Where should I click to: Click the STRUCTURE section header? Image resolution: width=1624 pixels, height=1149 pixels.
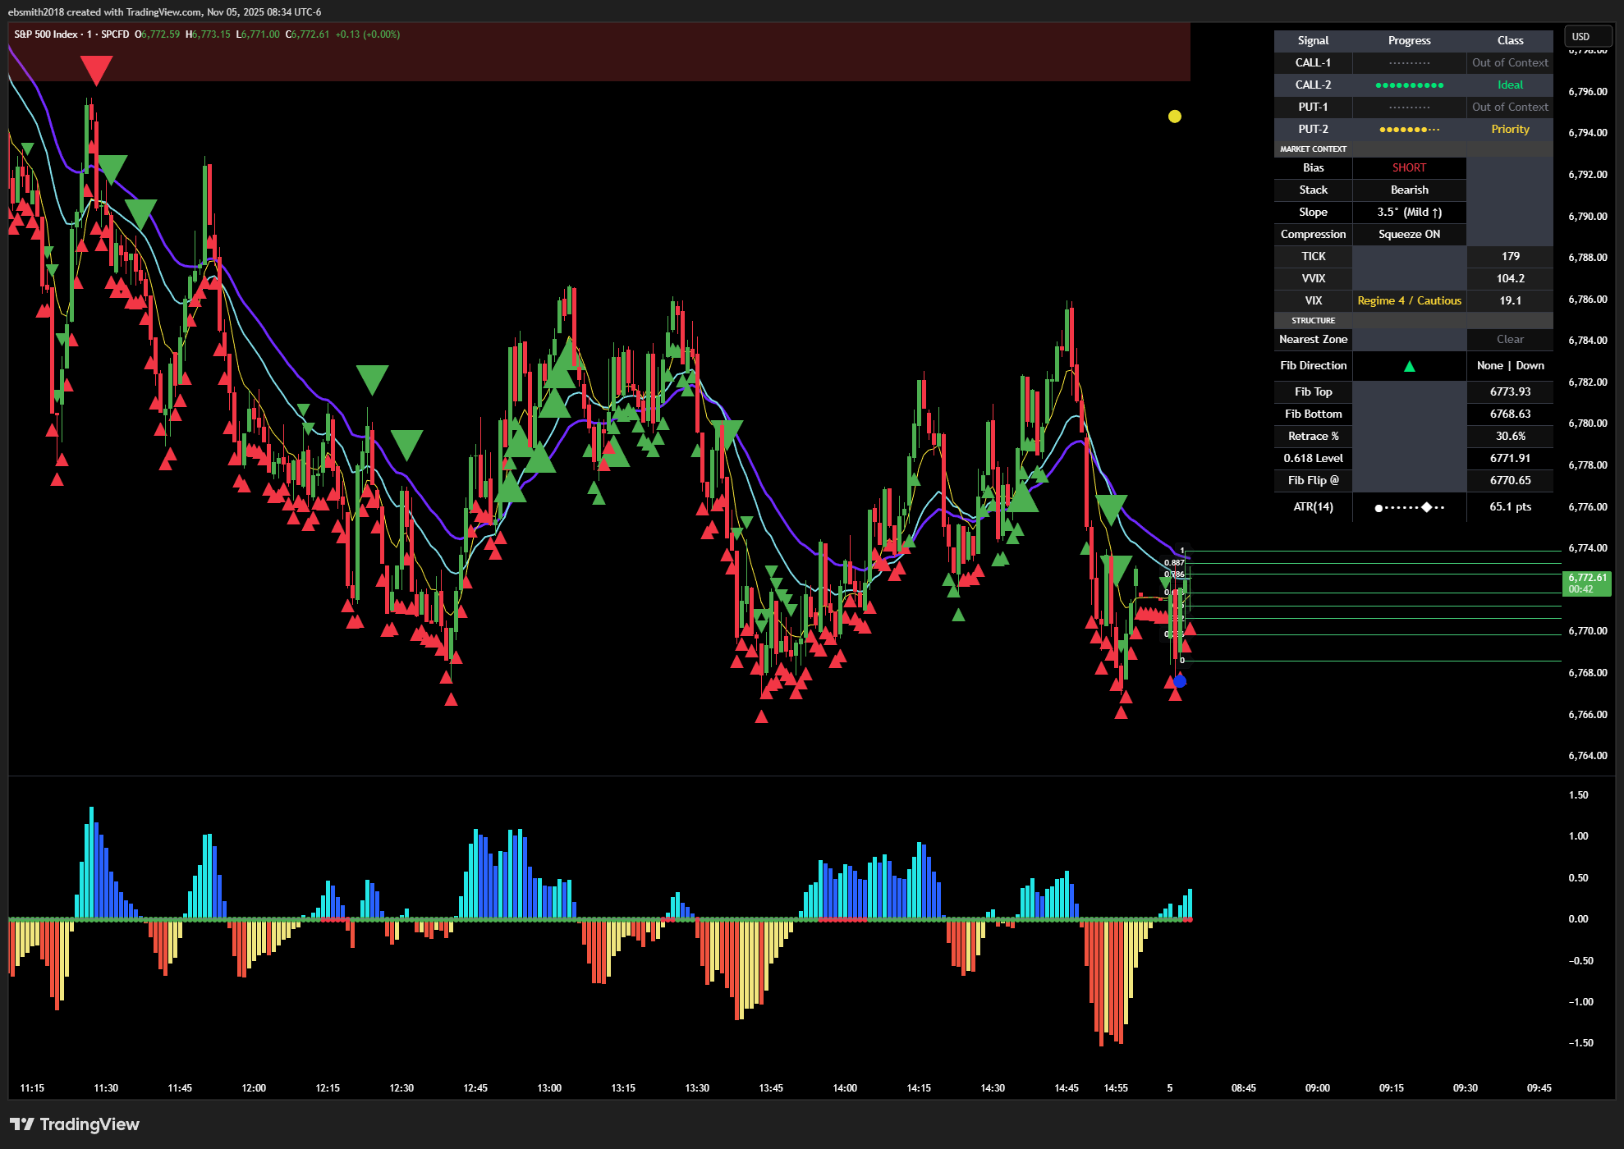coord(1313,321)
